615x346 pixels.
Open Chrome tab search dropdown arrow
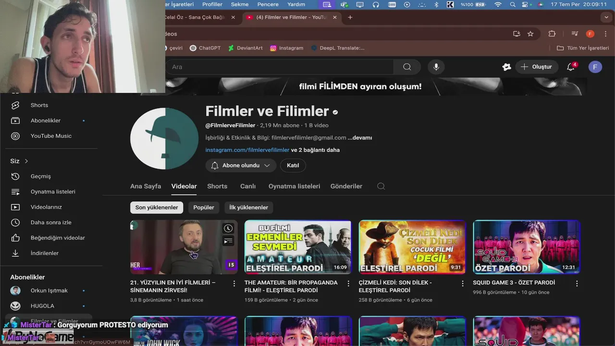tap(606, 17)
